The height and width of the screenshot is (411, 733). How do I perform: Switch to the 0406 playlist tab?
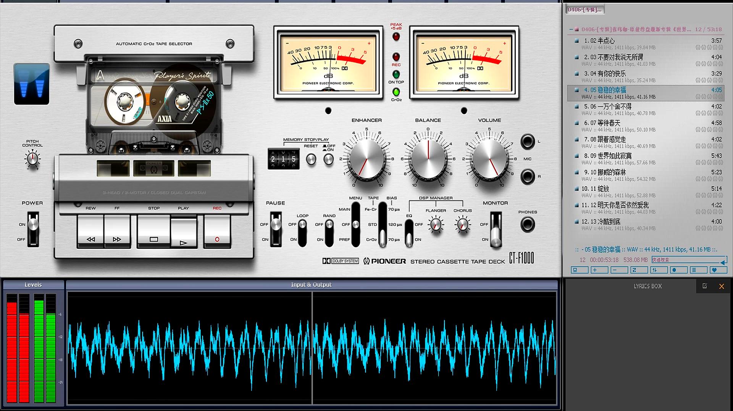coord(585,10)
